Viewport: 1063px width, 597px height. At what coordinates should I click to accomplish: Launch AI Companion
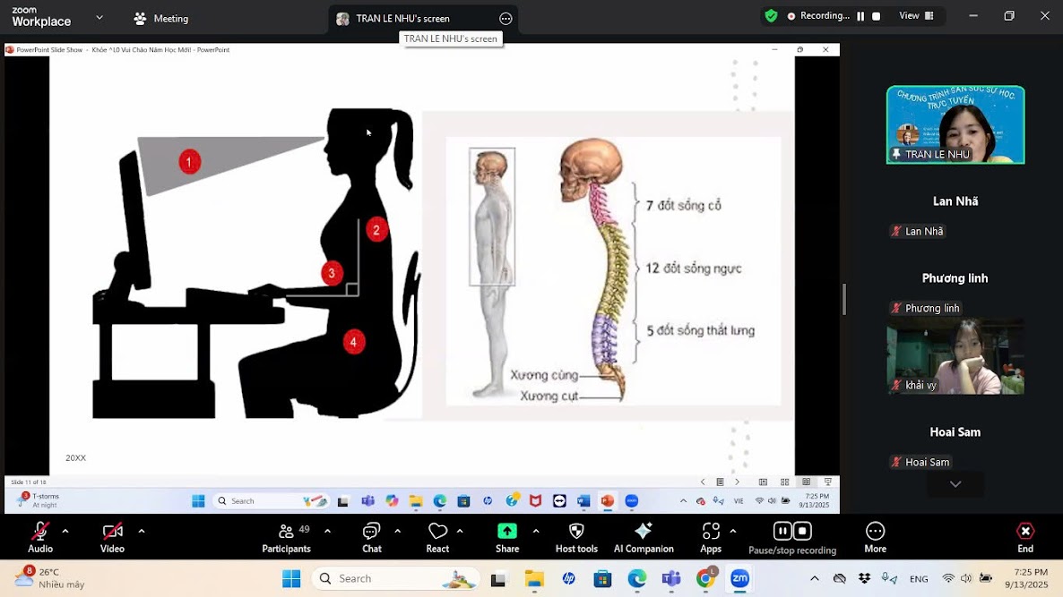tap(643, 532)
